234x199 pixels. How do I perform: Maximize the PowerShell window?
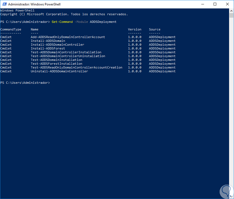click(x=215, y=4)
